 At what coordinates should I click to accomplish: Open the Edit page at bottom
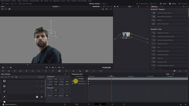tap(77, 105)
